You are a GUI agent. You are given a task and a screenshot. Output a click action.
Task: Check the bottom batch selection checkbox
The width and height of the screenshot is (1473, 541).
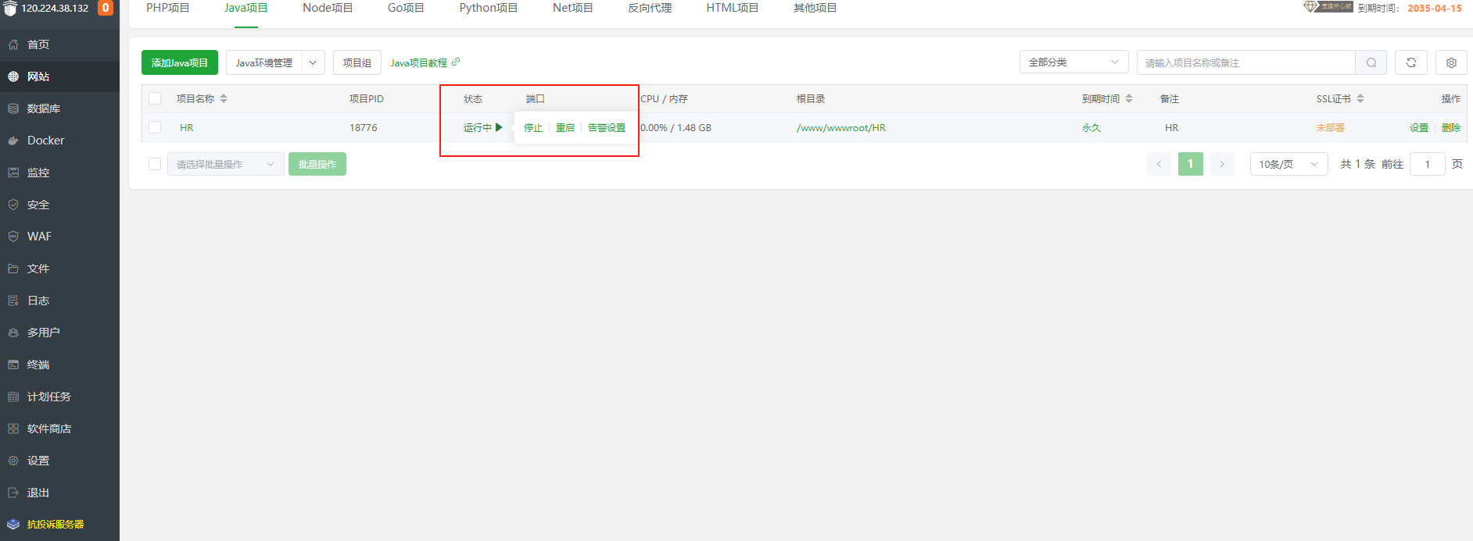(155, 164)
